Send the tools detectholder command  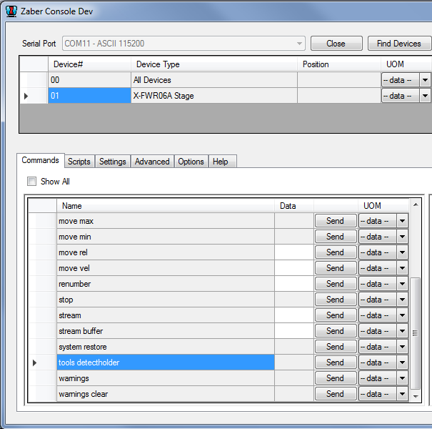coord(336,363)
